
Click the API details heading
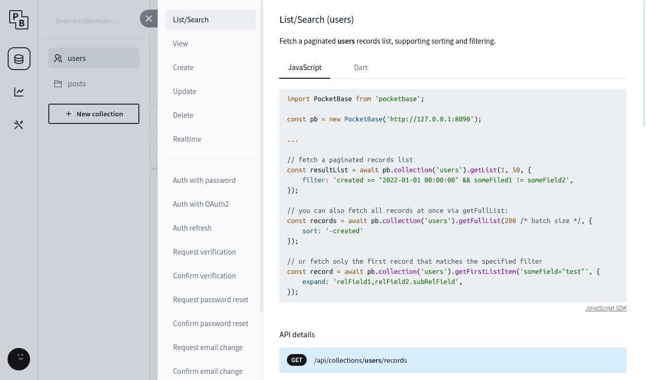coord(297,335)
